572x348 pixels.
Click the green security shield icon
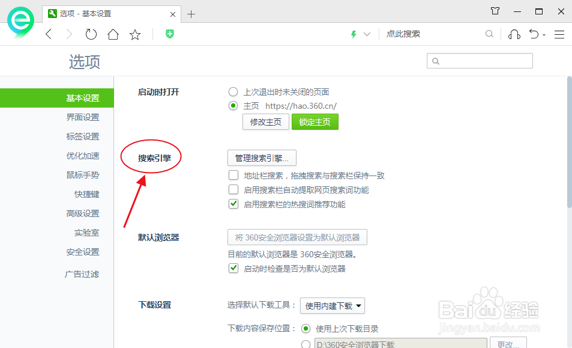tap(170, 34)
